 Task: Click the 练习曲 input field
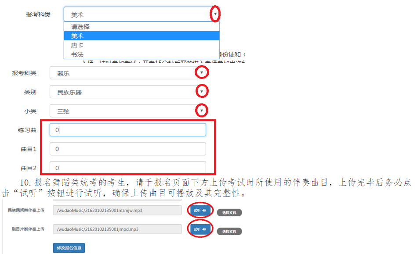[x=127, y=130]
